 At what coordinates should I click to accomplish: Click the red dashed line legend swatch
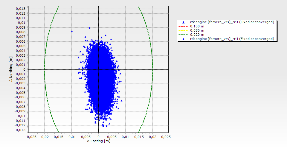183,26
